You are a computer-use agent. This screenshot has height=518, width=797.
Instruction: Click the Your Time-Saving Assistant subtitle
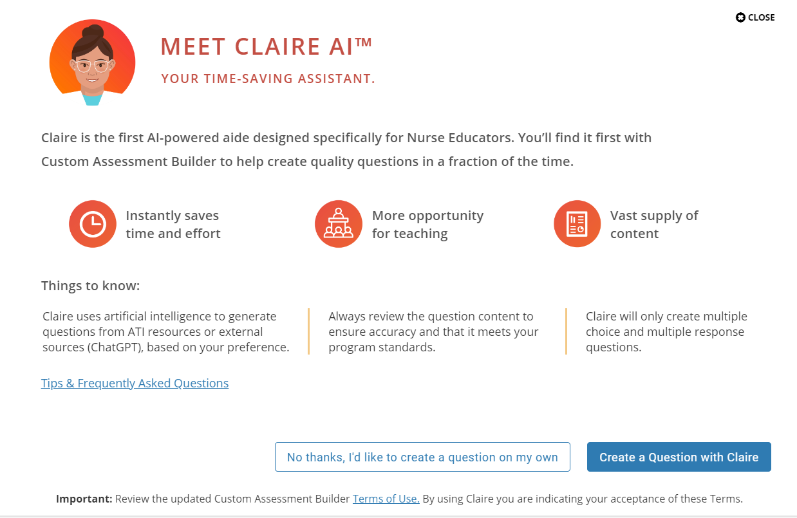pos(268,79)
